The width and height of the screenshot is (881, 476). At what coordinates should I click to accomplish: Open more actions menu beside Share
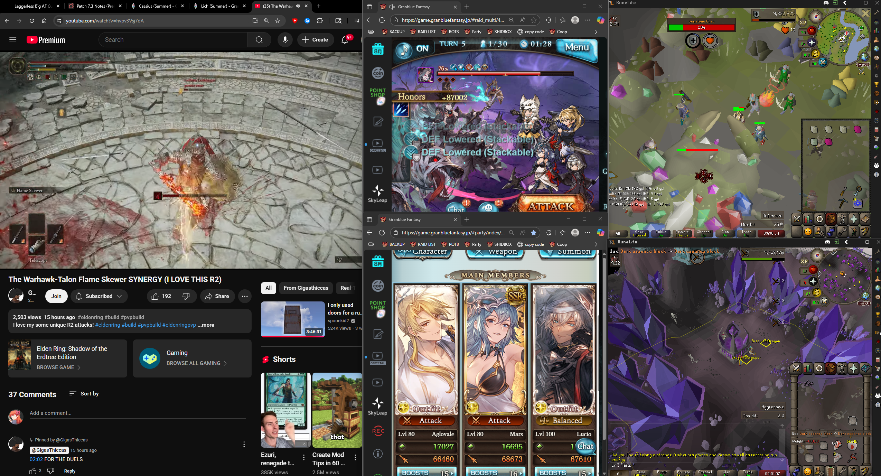click(x=245, y=296)
